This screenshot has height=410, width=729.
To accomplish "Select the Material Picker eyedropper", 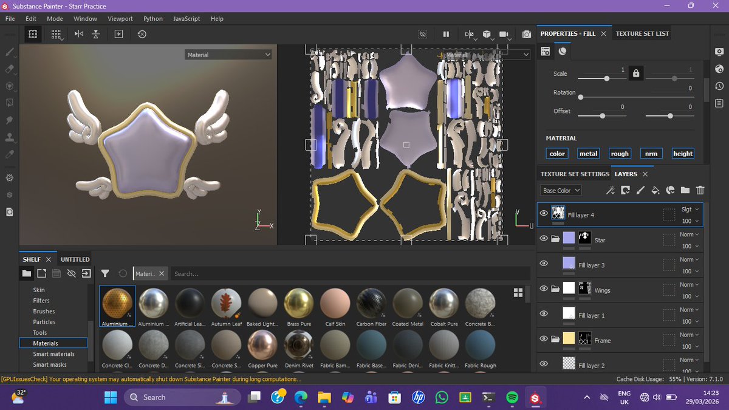I will (9, 155).
